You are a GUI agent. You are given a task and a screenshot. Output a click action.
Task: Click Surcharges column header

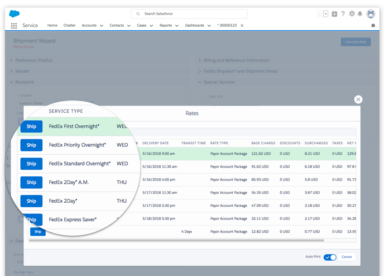[316, 143]
